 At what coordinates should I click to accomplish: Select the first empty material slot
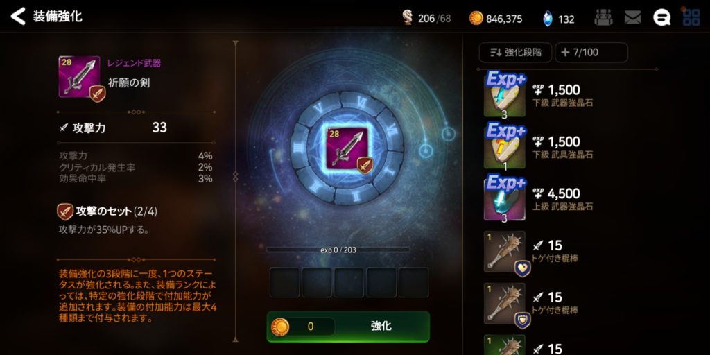284,282
